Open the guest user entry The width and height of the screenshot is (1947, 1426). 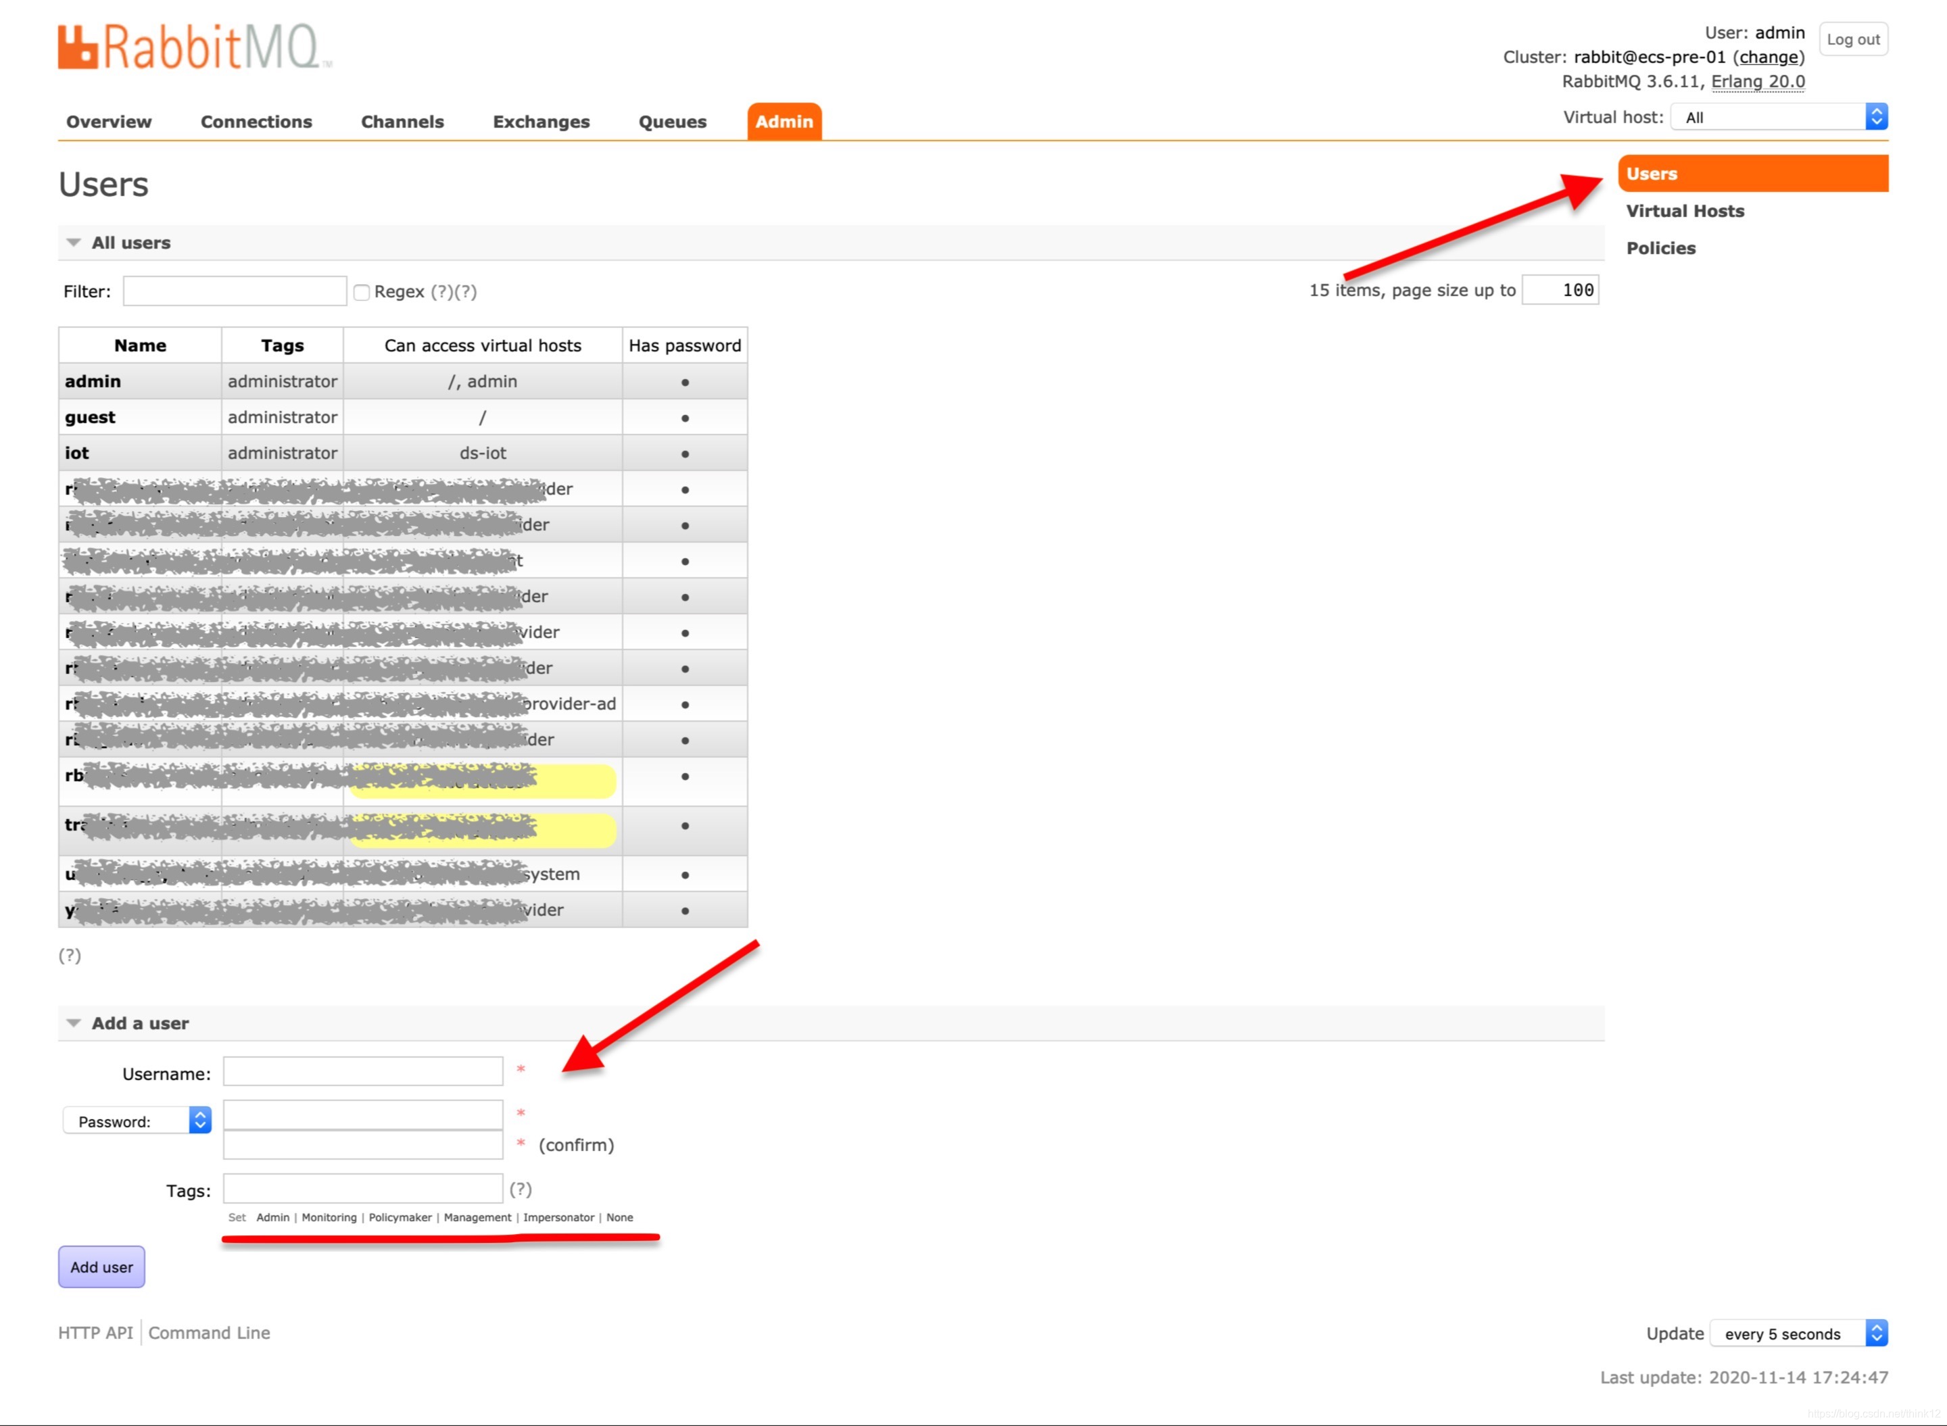pos(90,417)
